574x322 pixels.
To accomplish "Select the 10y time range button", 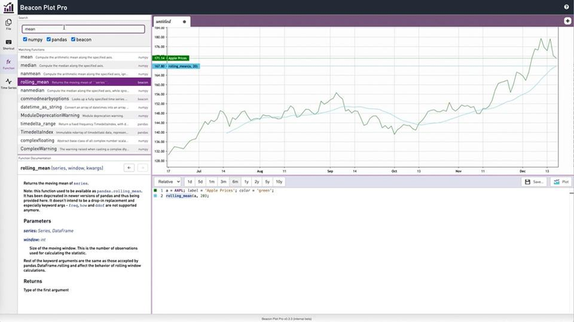I will click(x=279, y=182).
